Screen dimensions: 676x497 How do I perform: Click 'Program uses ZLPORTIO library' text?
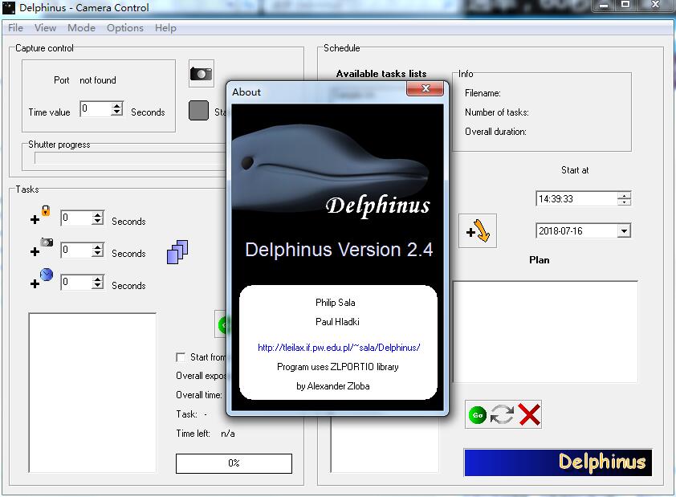337,367
